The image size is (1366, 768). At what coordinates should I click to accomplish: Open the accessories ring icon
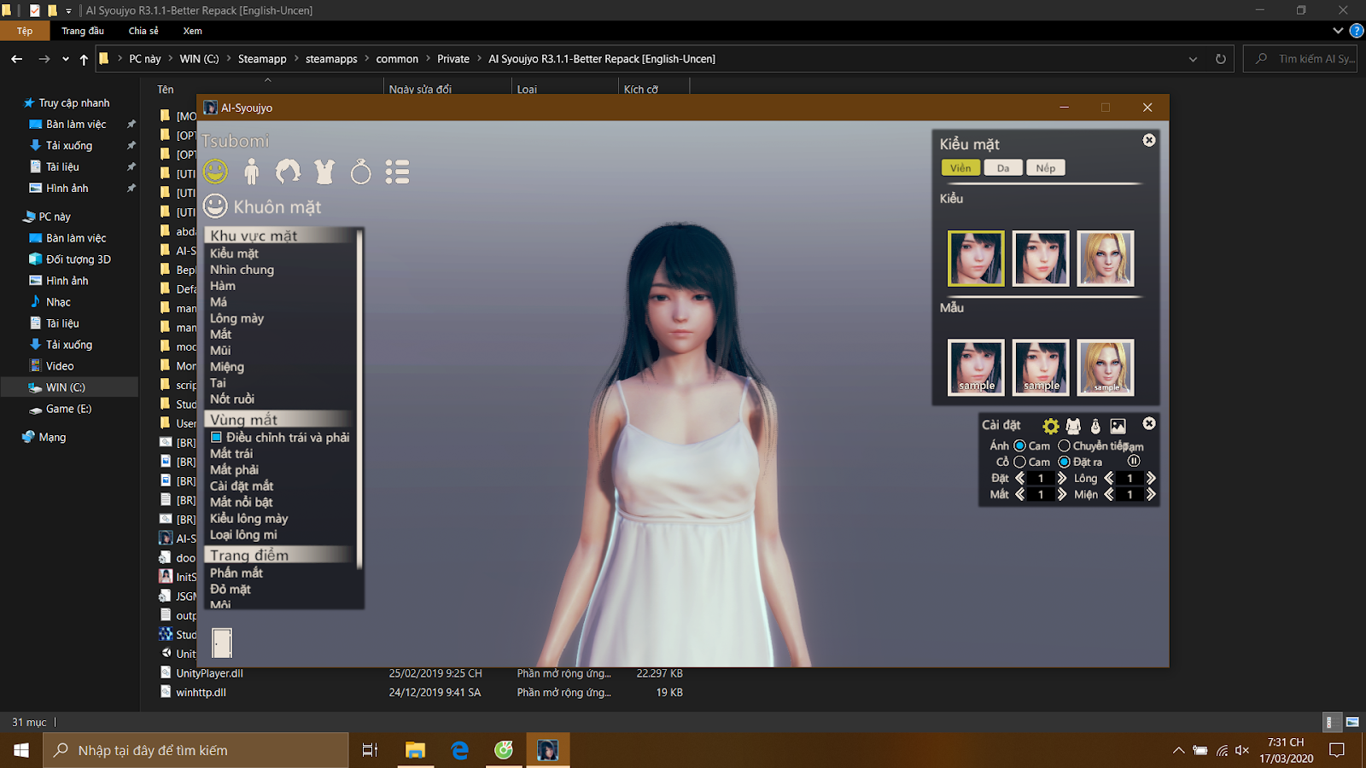(x=361, y=172)
